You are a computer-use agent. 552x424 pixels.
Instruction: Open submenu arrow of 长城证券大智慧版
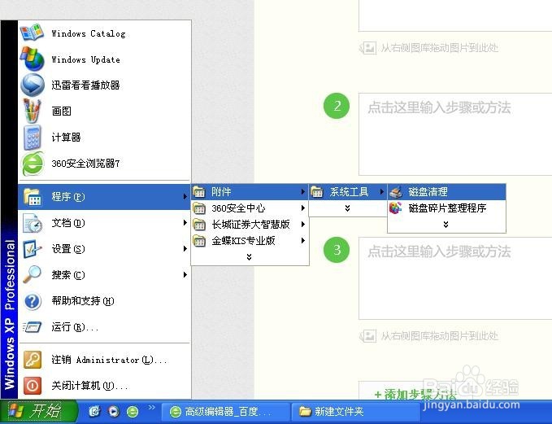tap(302, 224)
